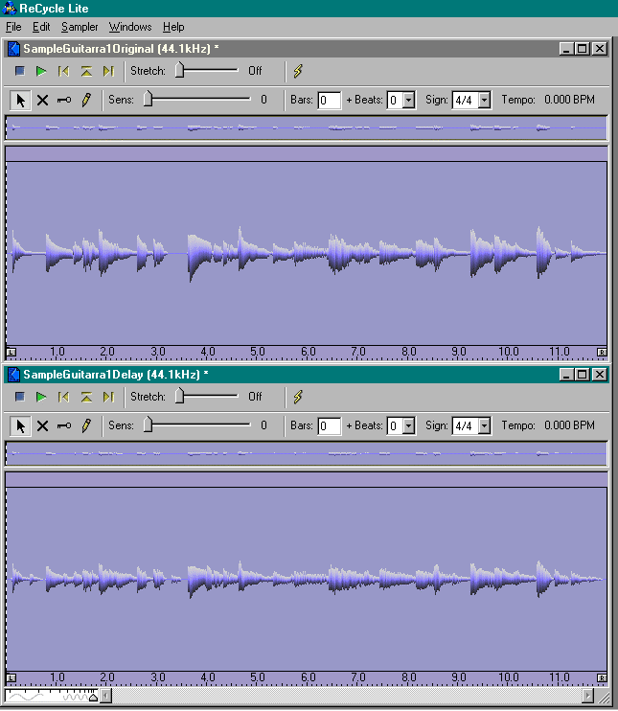Click Bars input field in SampleGuitarra1Original window
The image size is (618, 711).
tap(330, 101)
